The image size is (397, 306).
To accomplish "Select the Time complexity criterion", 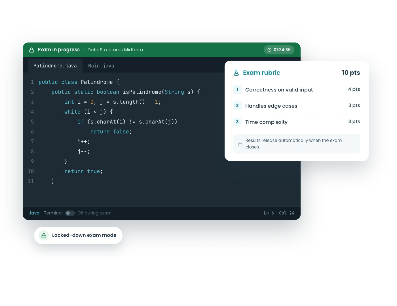I will coord(297,122).
